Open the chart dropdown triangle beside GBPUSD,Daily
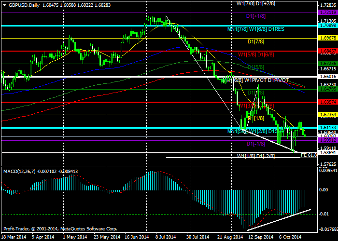Viewport: 338px width, 241px height. [x=4, y=5]
